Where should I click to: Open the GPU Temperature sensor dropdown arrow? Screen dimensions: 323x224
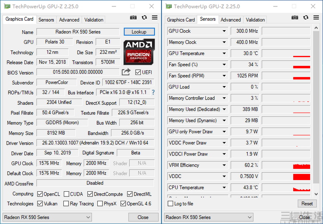coord(224,53)
